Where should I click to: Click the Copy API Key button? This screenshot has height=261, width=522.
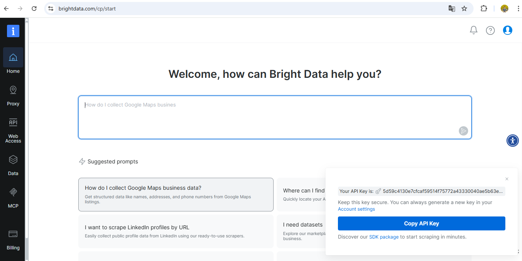tap(421, 223)
